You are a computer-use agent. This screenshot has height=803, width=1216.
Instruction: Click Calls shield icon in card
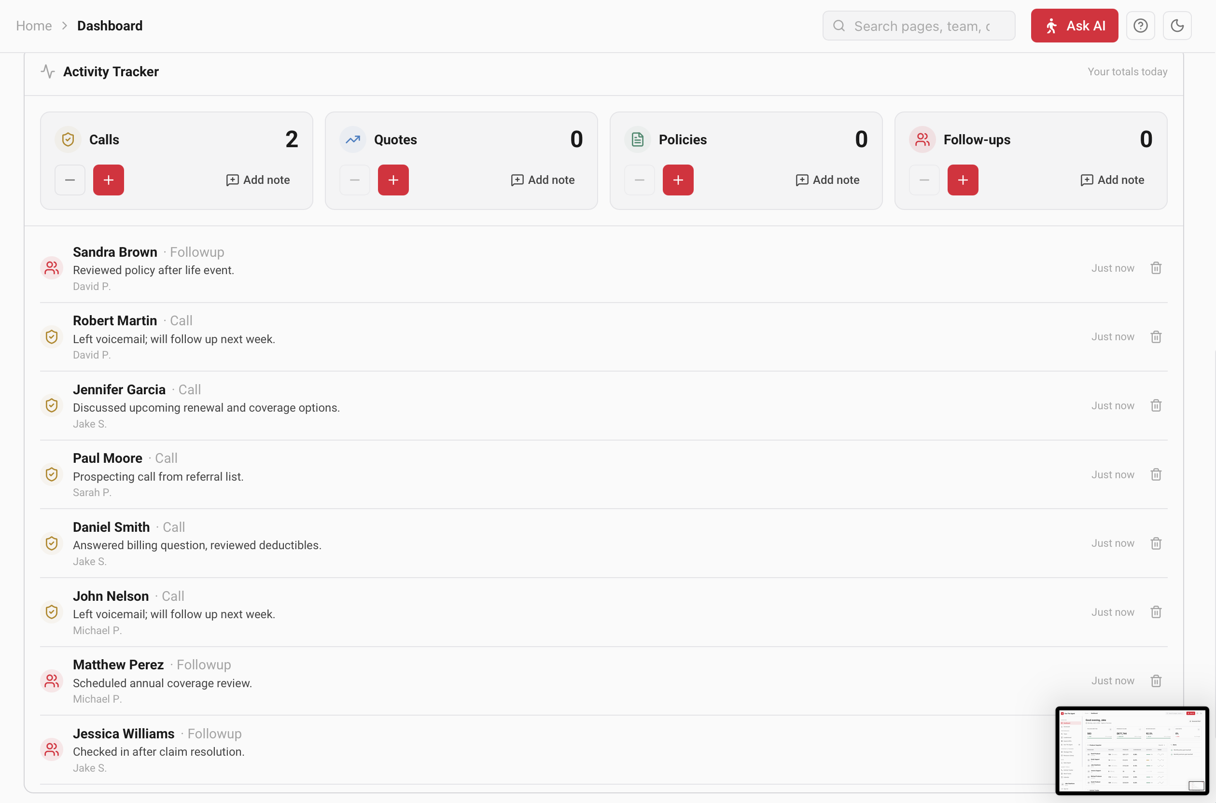coord(68,139)
